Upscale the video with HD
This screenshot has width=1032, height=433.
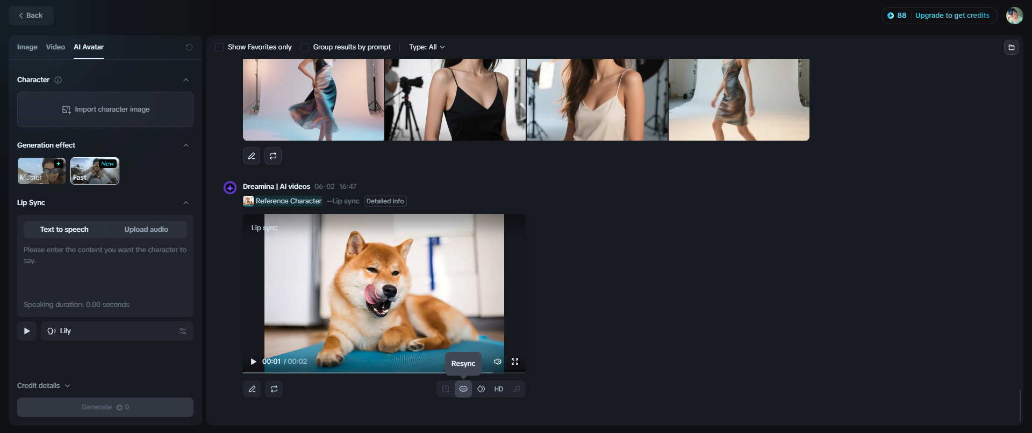pyautogui.click(x=499, y=389)
